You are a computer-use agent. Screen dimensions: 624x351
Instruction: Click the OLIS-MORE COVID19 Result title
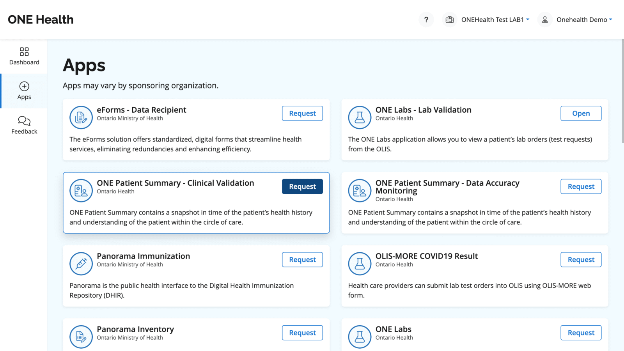[x=427, y=256]
